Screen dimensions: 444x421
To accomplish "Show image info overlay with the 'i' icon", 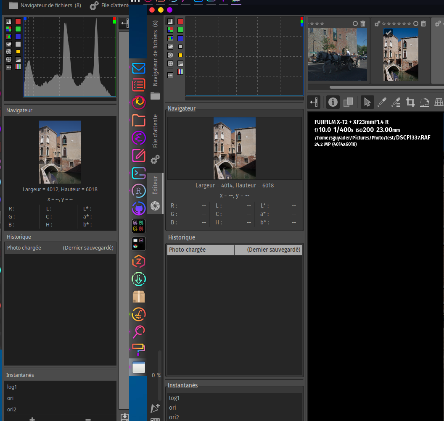I will click(333, 102).
